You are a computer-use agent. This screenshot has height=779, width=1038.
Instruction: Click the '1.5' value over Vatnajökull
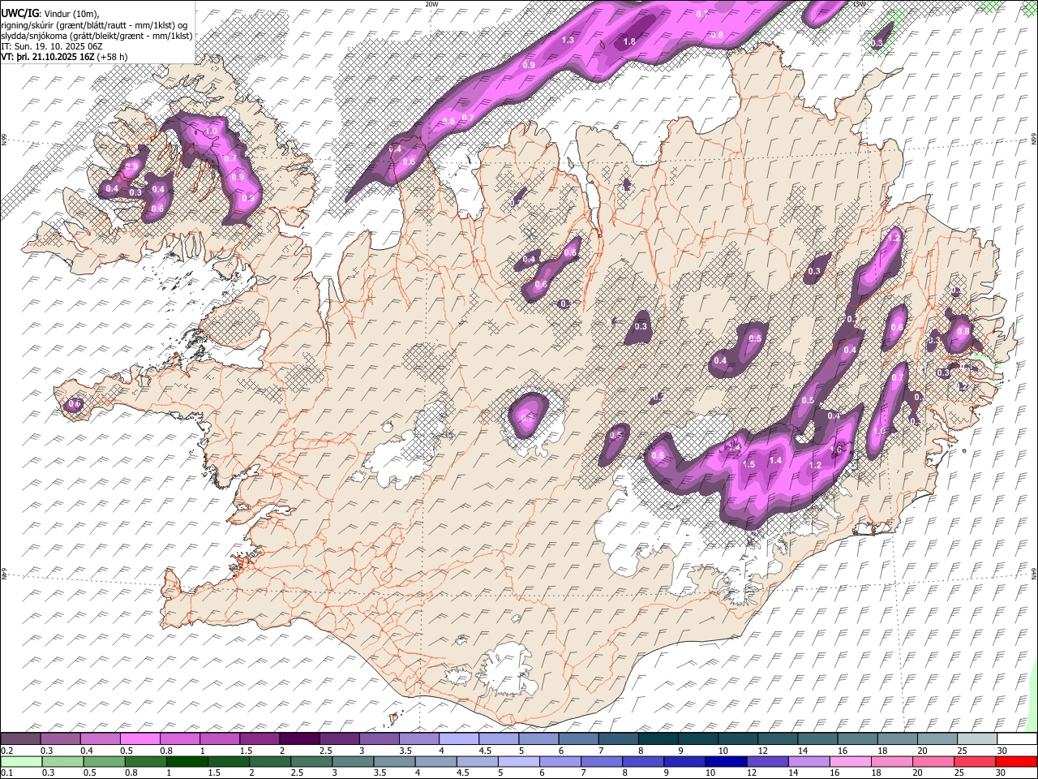coord(749,465)
